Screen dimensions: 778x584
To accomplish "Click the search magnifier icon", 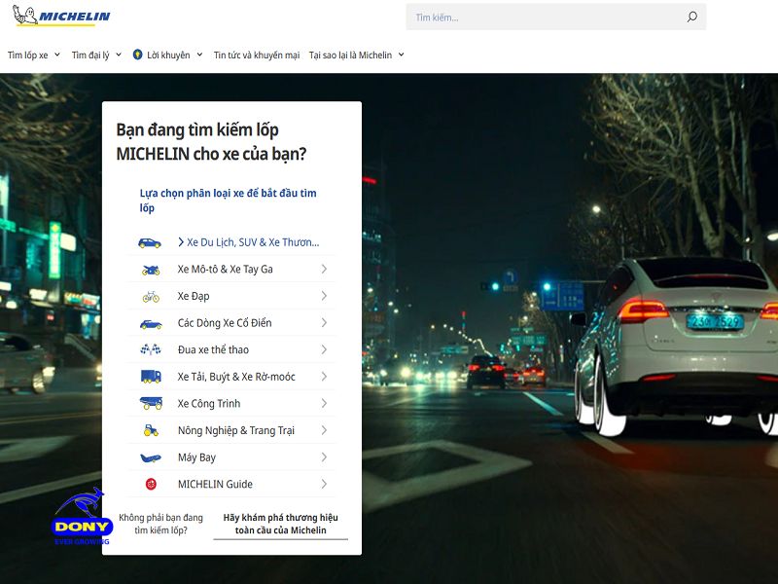I will [691, 17].
